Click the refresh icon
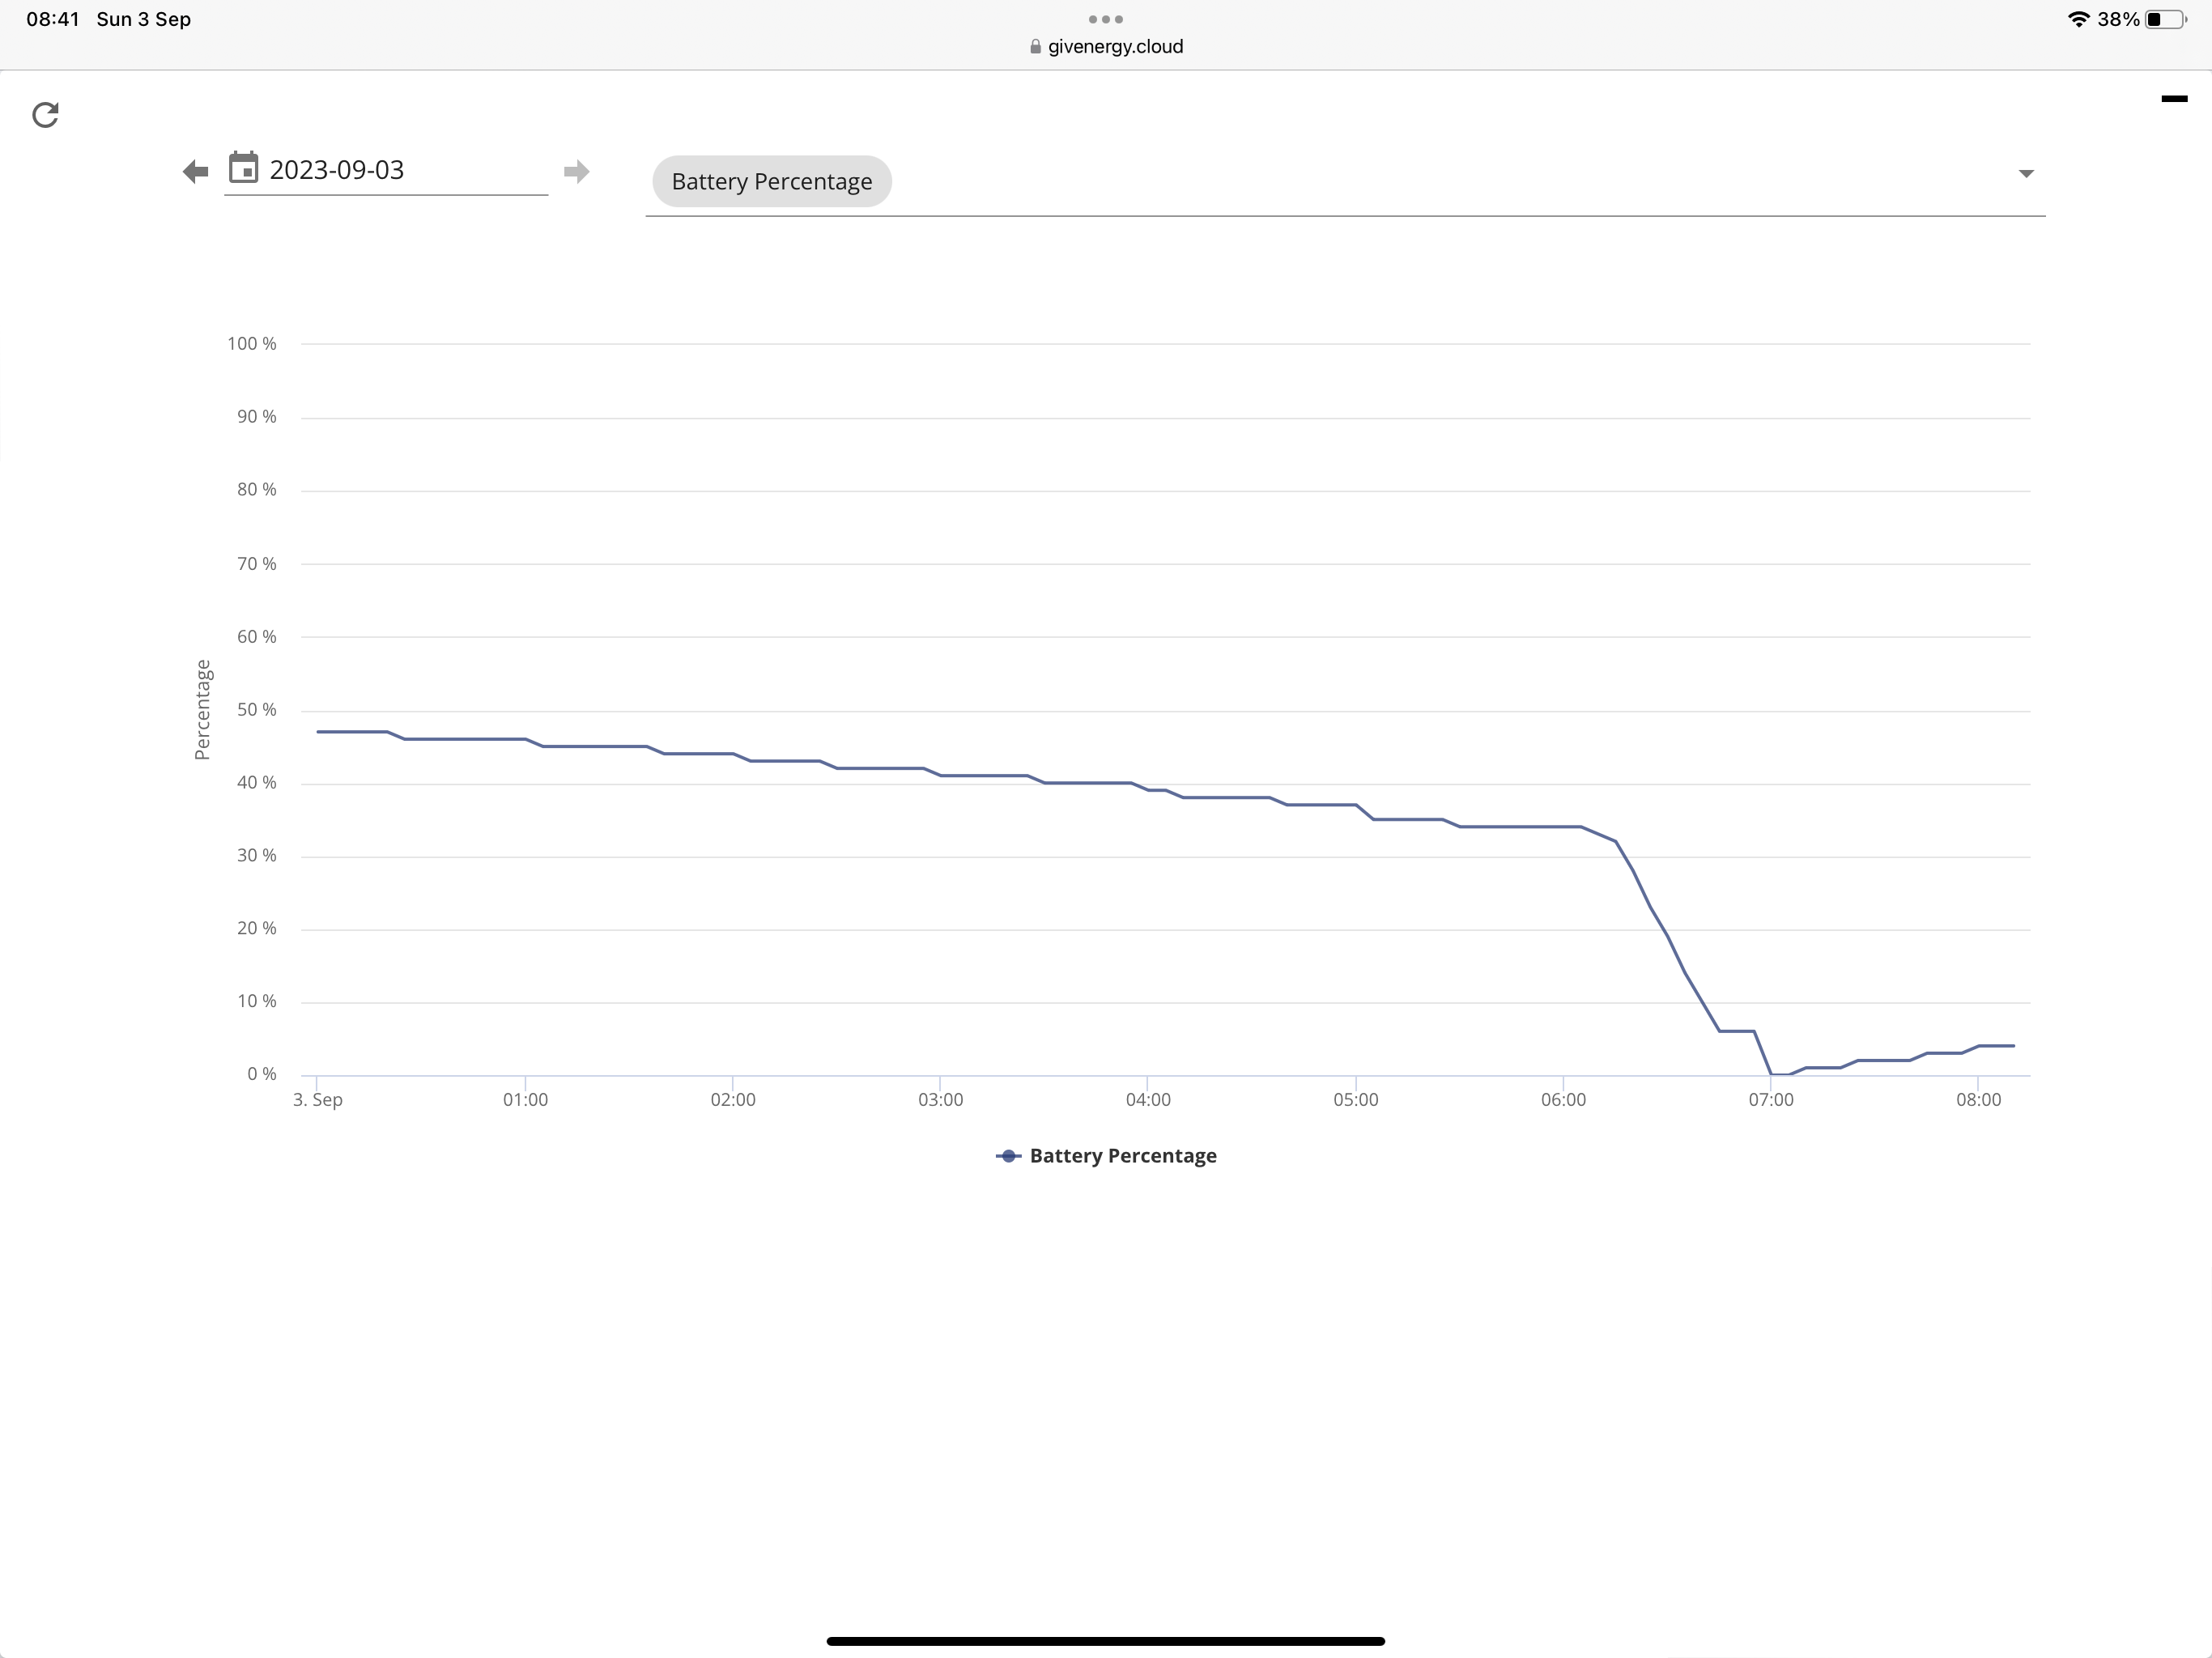The image size is (2212, 1658). click(x=45, y=115)
